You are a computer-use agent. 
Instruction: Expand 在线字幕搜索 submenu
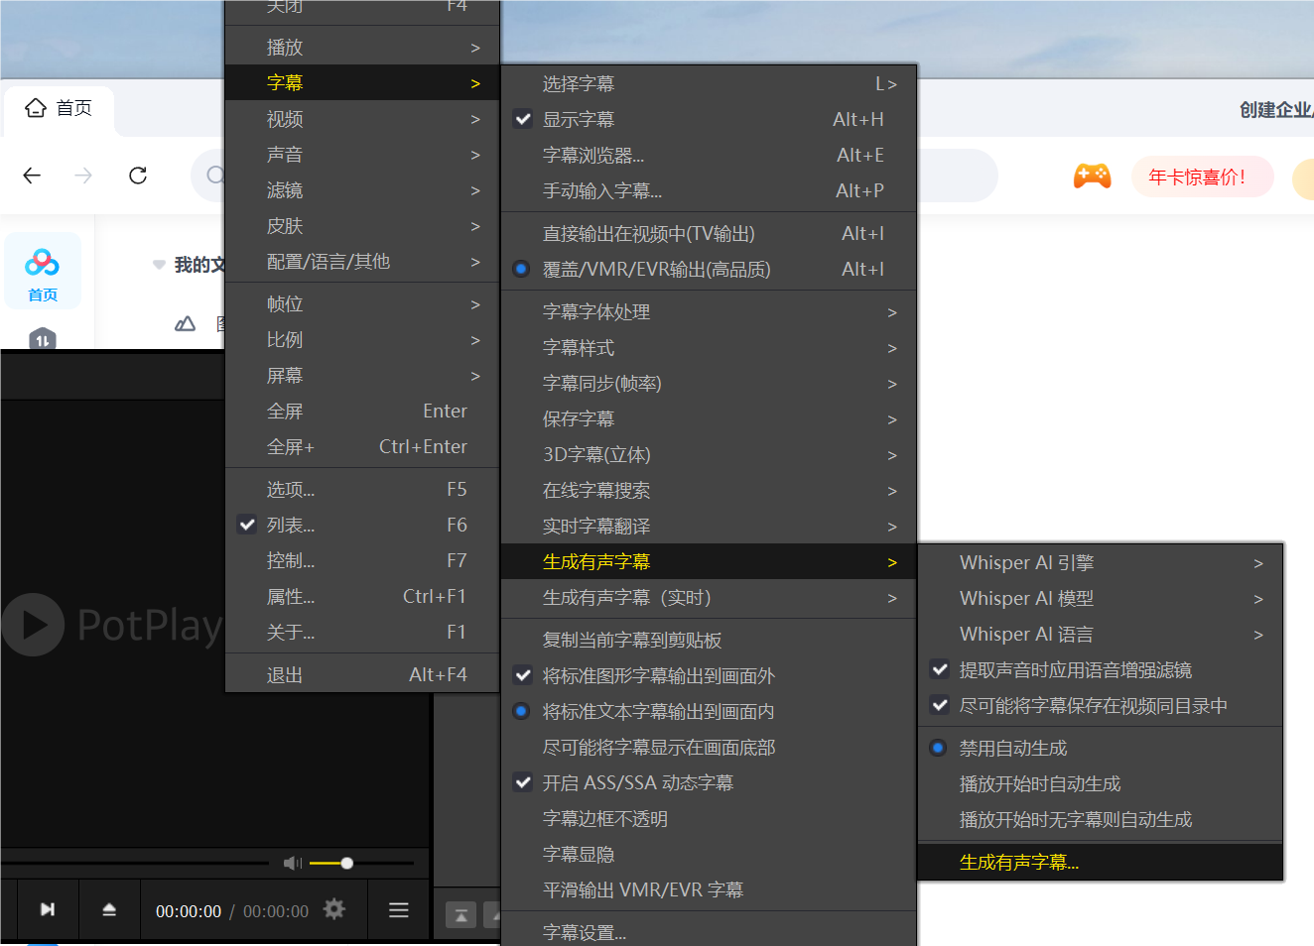pos(709,490)
